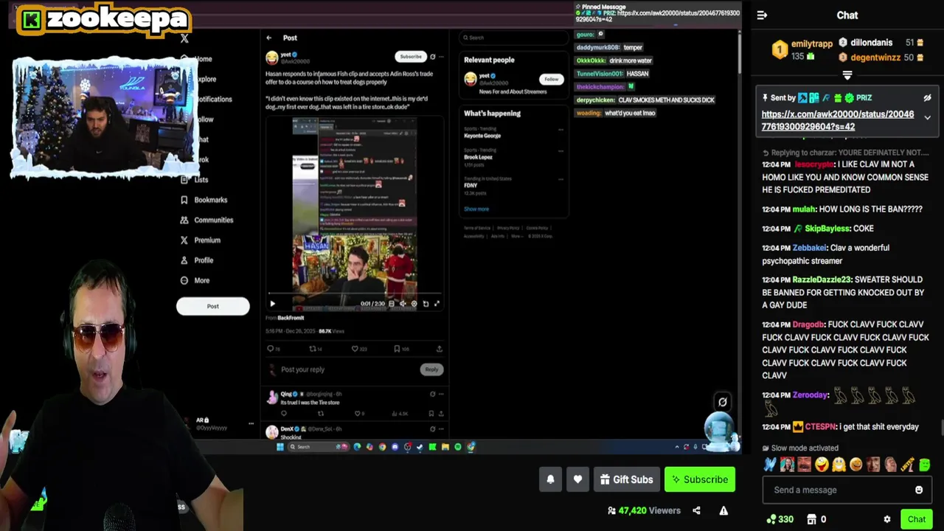Open the notification bell for the stream

pyautogui.click(x=550, y=479)
